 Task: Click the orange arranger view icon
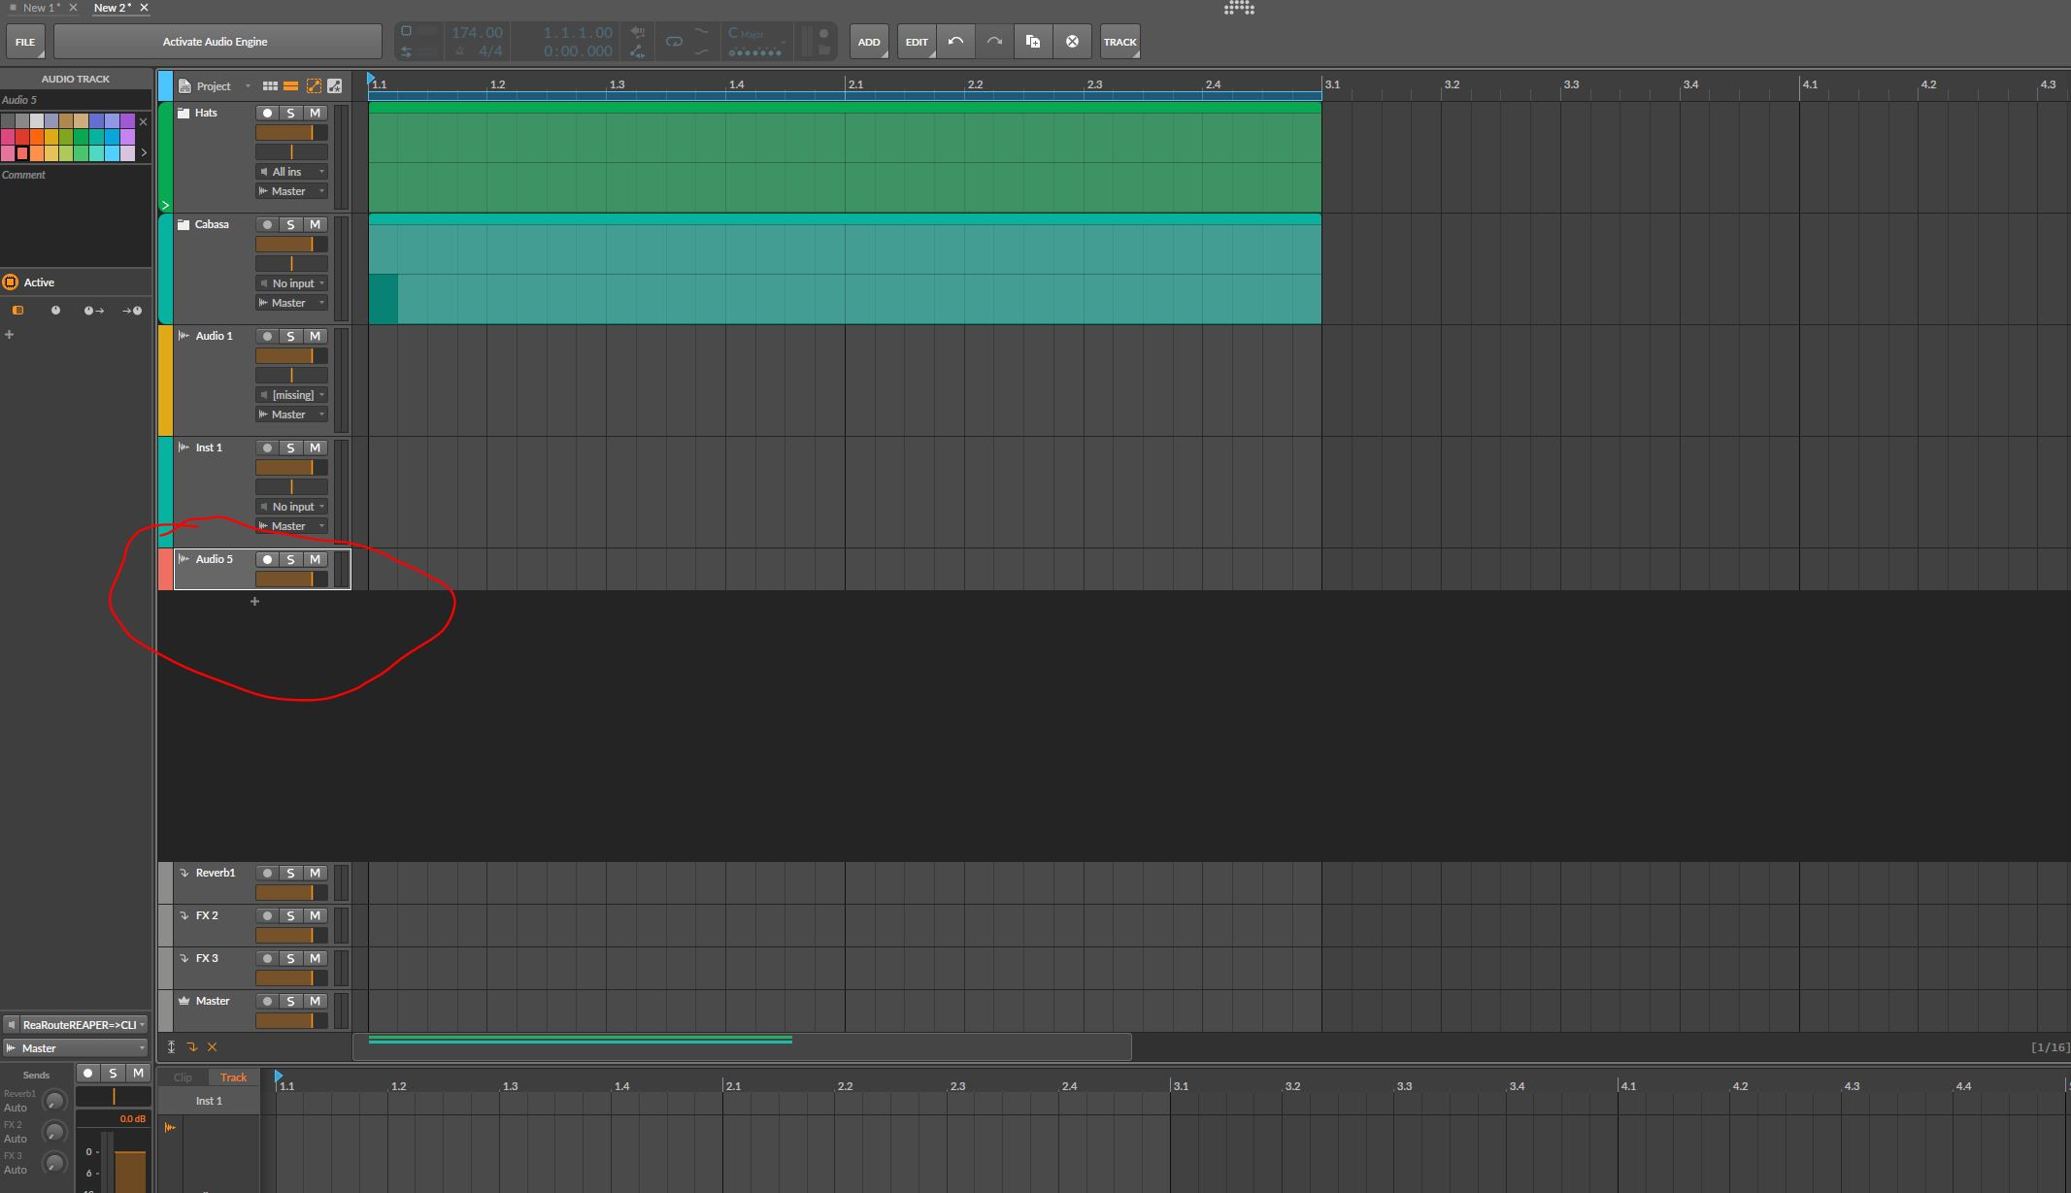(290, 86)
